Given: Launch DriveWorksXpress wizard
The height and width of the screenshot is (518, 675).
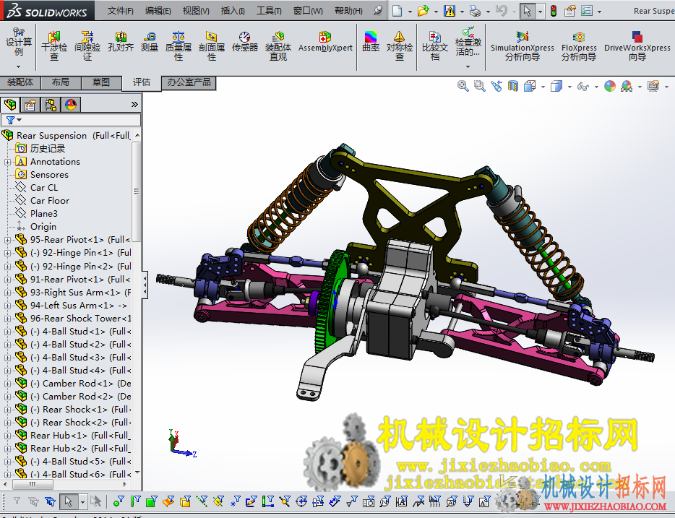Looking at the screenshot, I should pos(637,46).
